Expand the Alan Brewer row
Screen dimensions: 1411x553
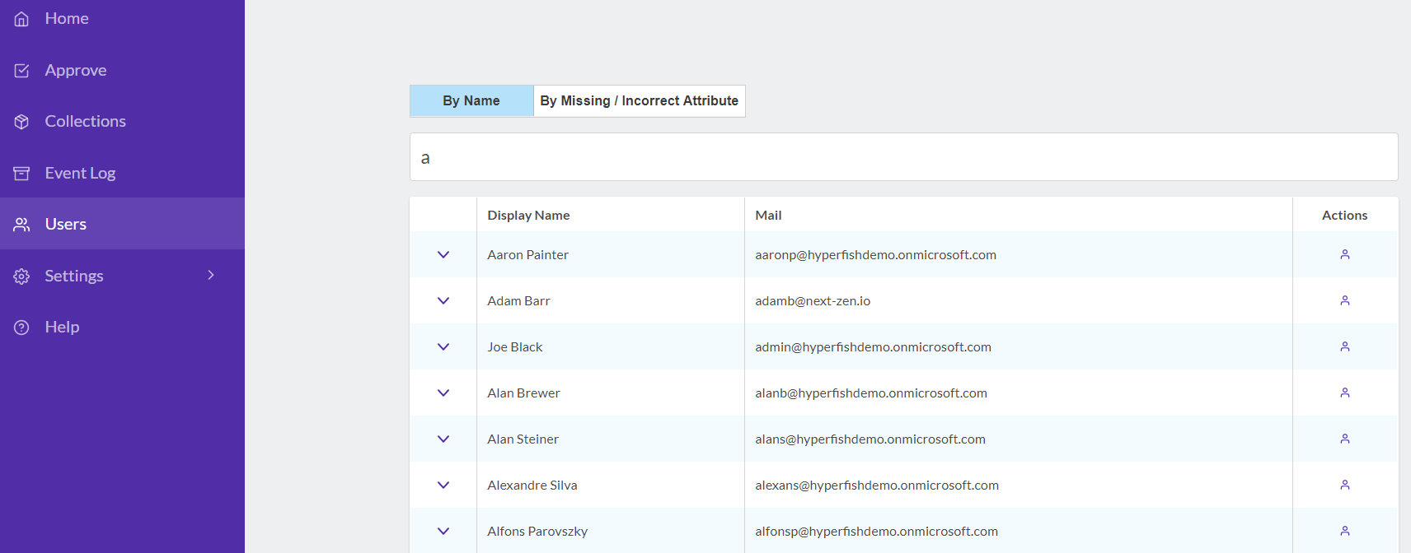pyautogui.click(x=443, y=393)
